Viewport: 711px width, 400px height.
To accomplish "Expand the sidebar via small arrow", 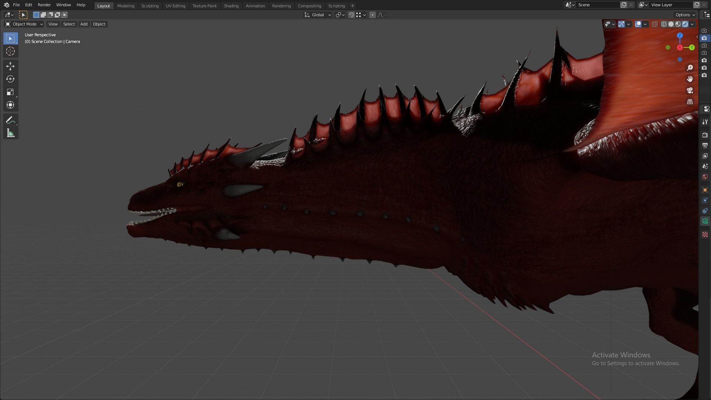I will tap(697, 37).
